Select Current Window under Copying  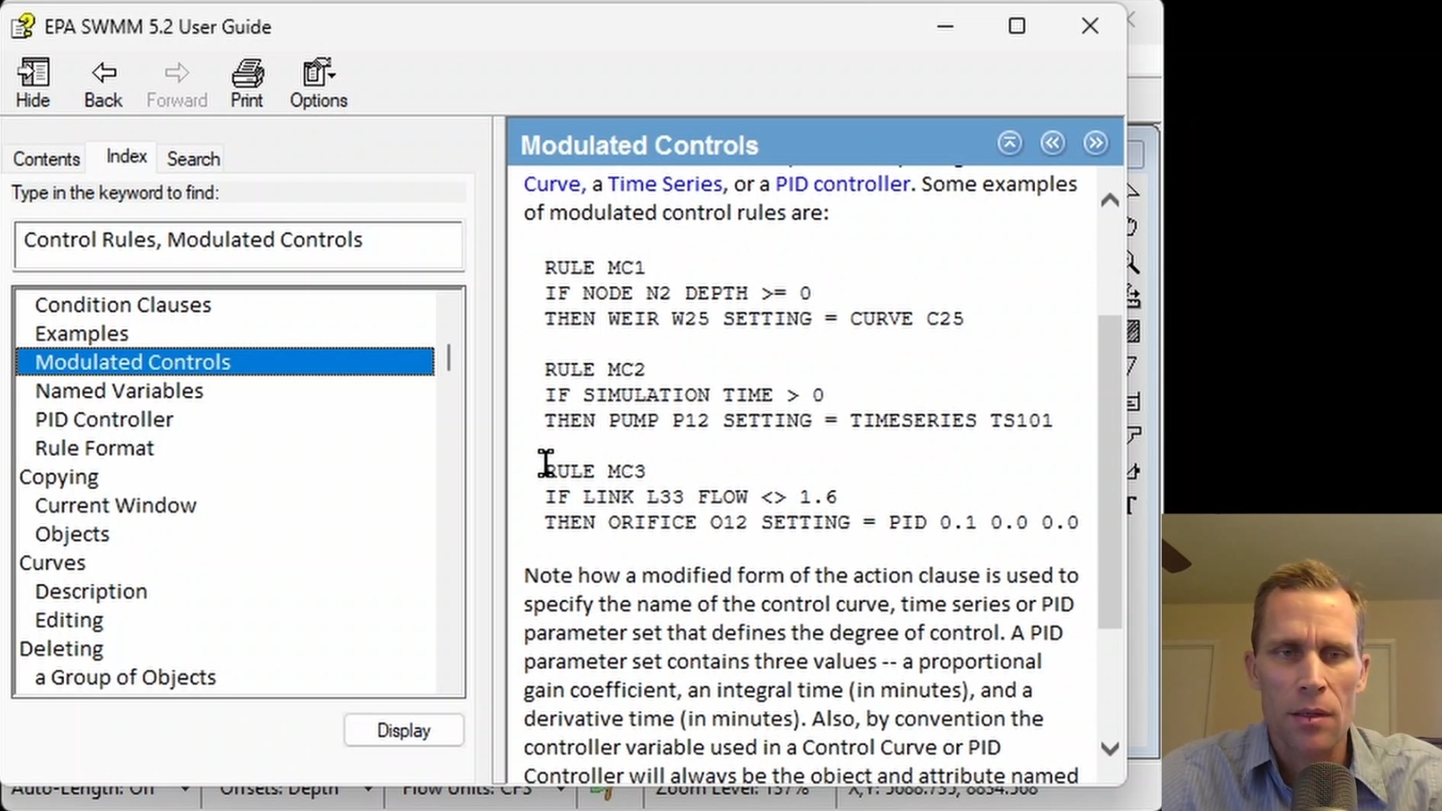[x=116, y=506]
